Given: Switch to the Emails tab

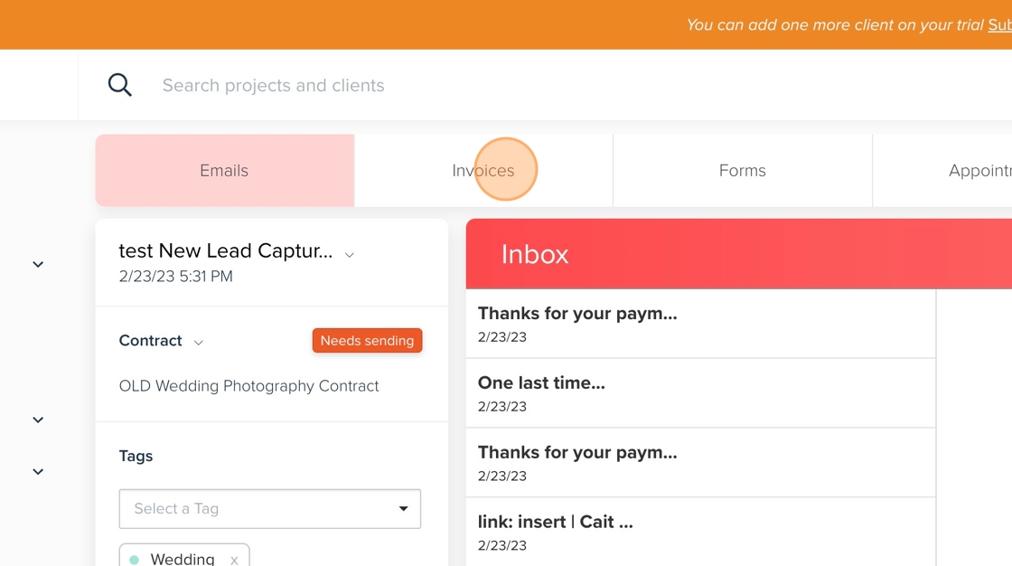Looking at the screenshot, I should pyautogui.click(x=224, y=171).
